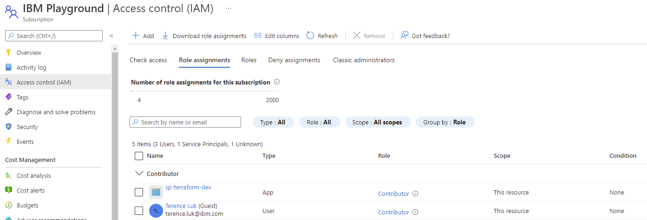Click the Contributor role link for Terence Luk
The height and width of the screenshot is (220, 647).
[393, 212]
